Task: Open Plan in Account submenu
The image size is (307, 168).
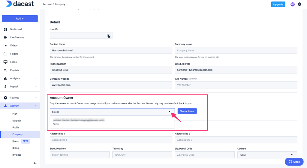Action: 15,114
